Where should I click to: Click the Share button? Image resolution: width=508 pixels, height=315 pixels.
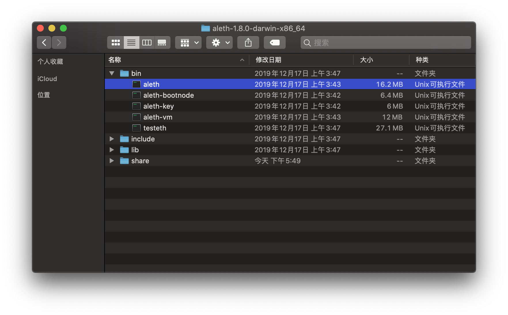click(248, 43)
